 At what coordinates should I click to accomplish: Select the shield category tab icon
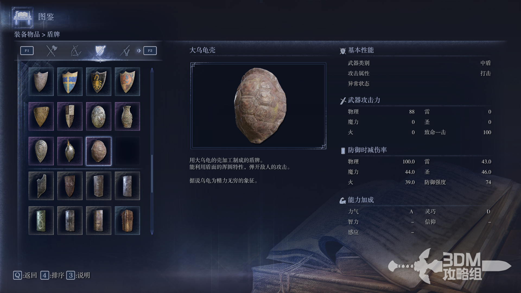click(100, 51)
